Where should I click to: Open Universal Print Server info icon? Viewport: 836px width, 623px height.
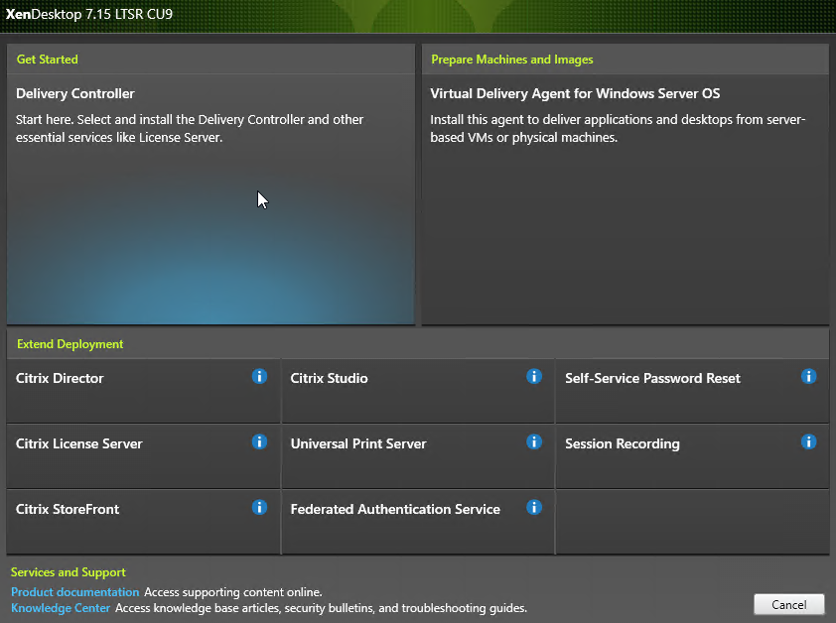click(x=534, y=441)
